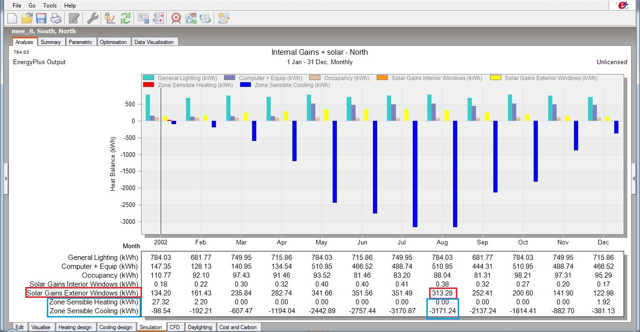Screen dimensions: 640x332
Task: Click the printer icon
Action: pos(56,18)
